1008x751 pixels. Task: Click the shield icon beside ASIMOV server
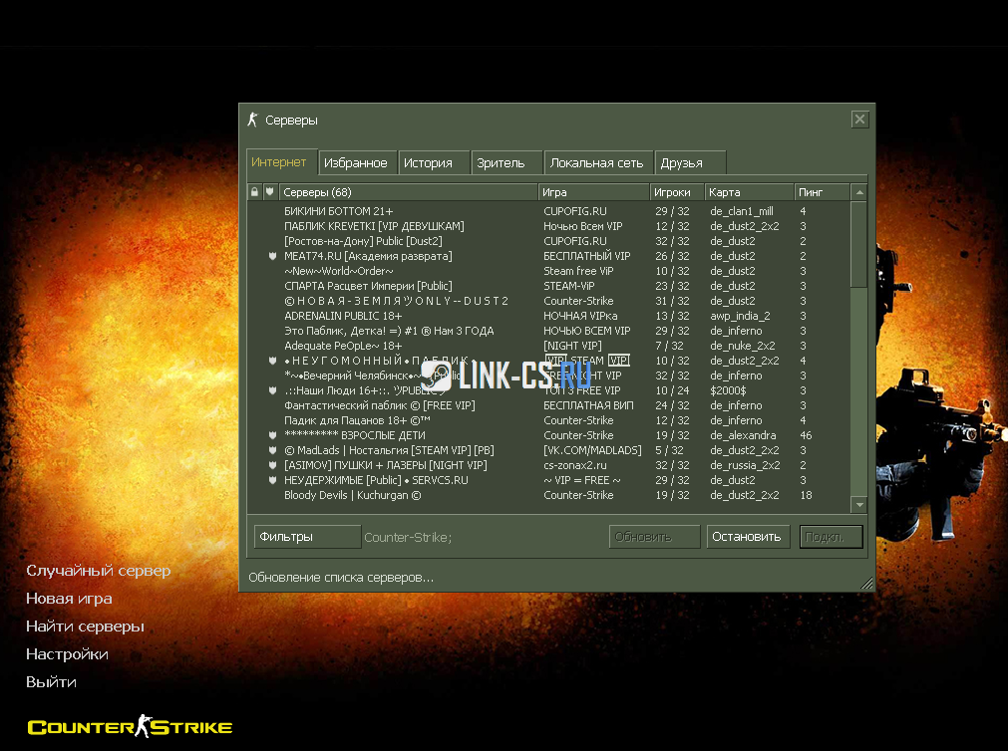pyautogui.click(x=272, y=465)
